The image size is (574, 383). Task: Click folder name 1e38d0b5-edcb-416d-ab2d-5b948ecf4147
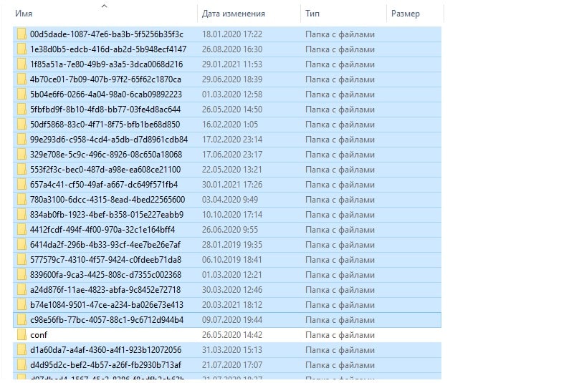(108, 49)
